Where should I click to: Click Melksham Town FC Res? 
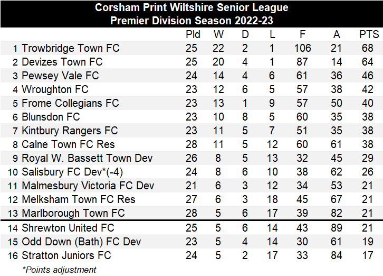(x=78, y=199)
